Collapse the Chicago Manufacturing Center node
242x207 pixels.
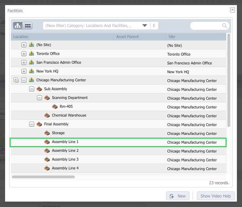point(24,80)
